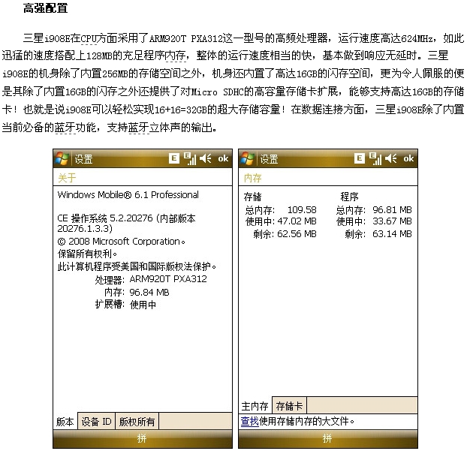Click the 内存 page title
The height and width of the screenshot is (451, 467).
[x=252, y=178]
